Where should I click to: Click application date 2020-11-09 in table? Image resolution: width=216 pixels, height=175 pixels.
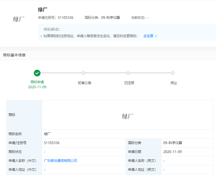click(172, 152)
